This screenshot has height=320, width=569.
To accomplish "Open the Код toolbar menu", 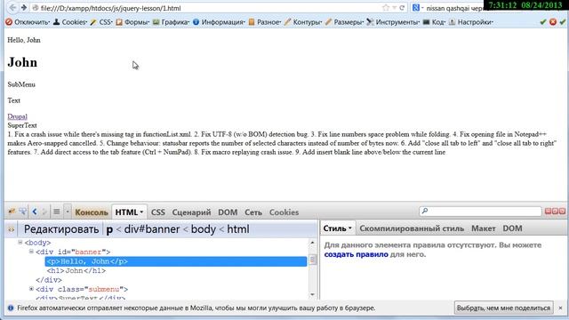I will [434, 22].
